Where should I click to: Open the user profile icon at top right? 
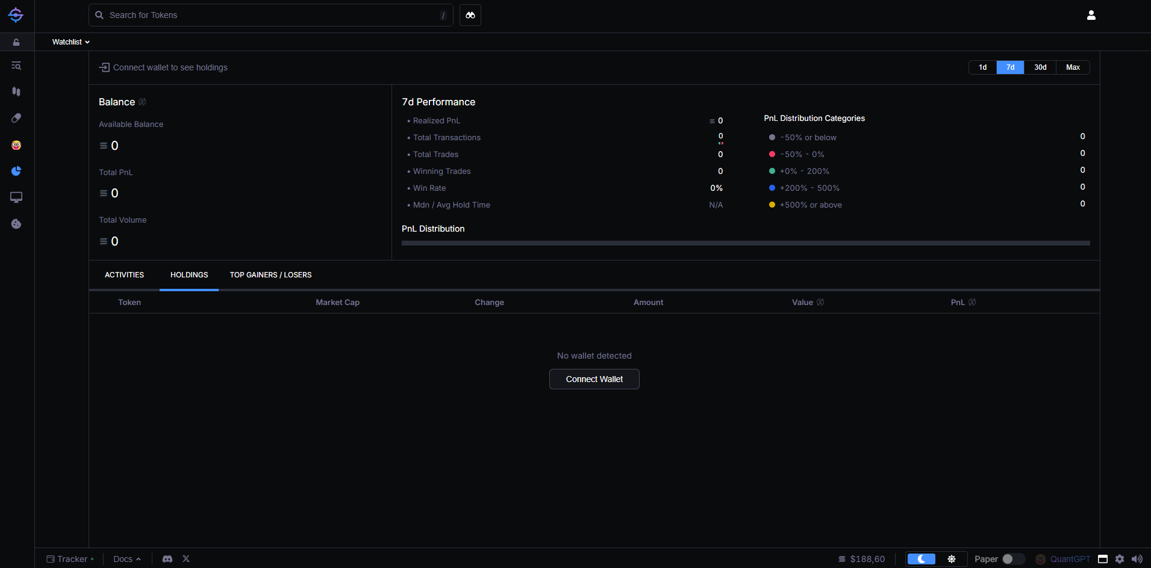coord(1091,15)
